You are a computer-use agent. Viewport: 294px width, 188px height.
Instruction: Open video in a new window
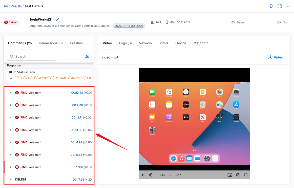point(238,175)
